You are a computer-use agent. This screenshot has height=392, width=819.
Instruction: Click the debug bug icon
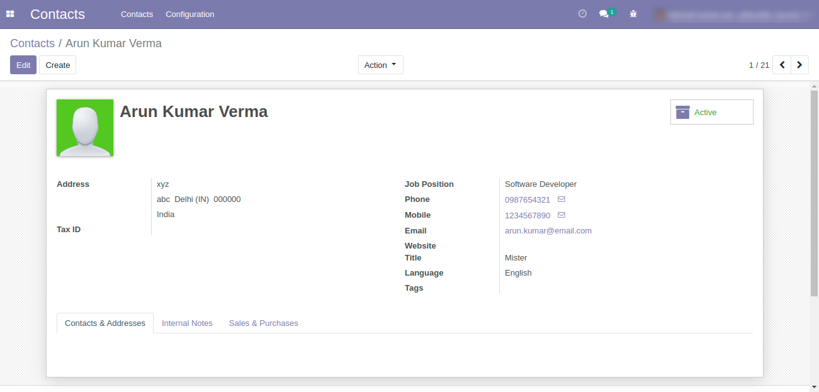633,14
